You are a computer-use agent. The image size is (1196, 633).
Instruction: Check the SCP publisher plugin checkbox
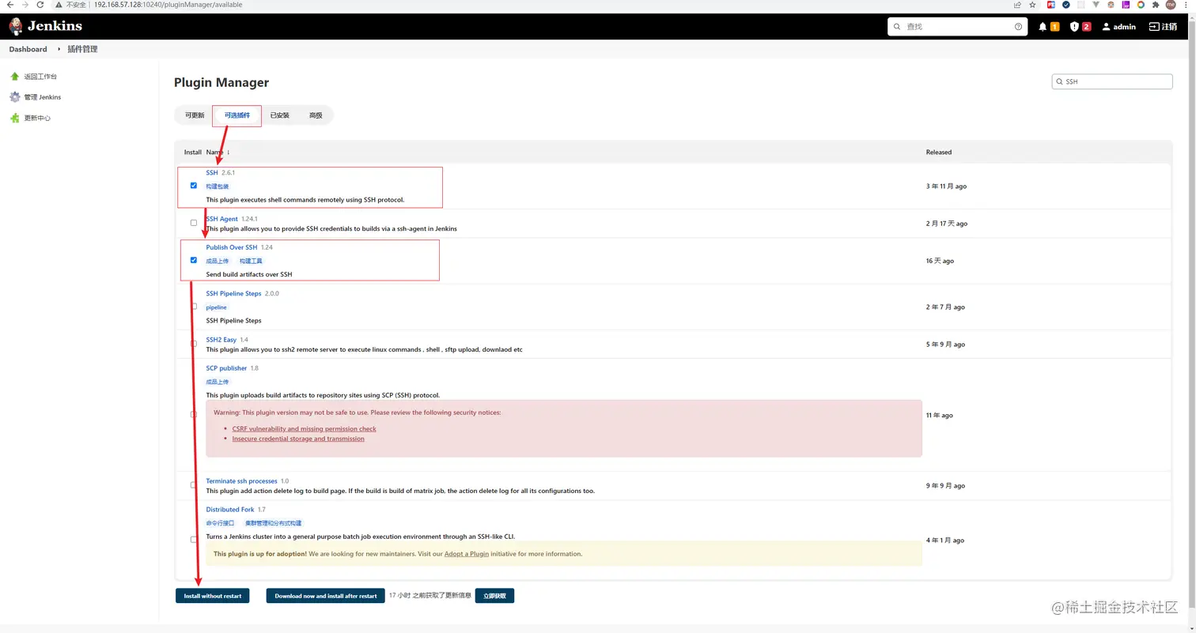pos(194,414)
